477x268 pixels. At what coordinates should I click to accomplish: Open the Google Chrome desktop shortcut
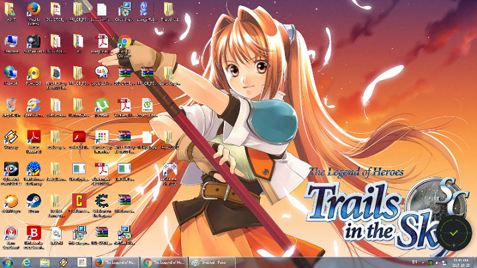click(x=125, y=46)
